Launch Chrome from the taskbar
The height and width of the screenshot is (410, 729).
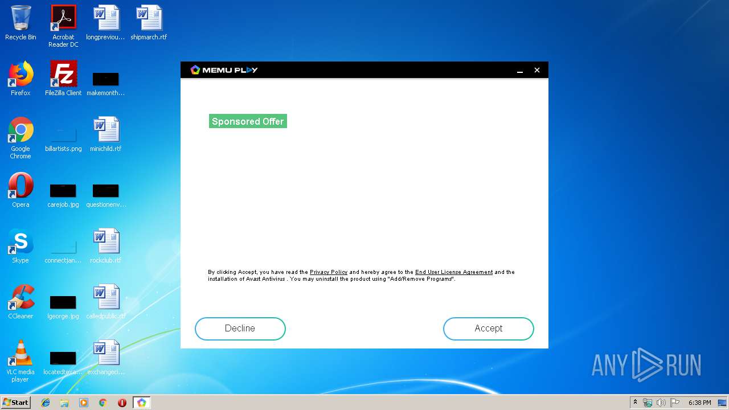[x=103, y=403]
